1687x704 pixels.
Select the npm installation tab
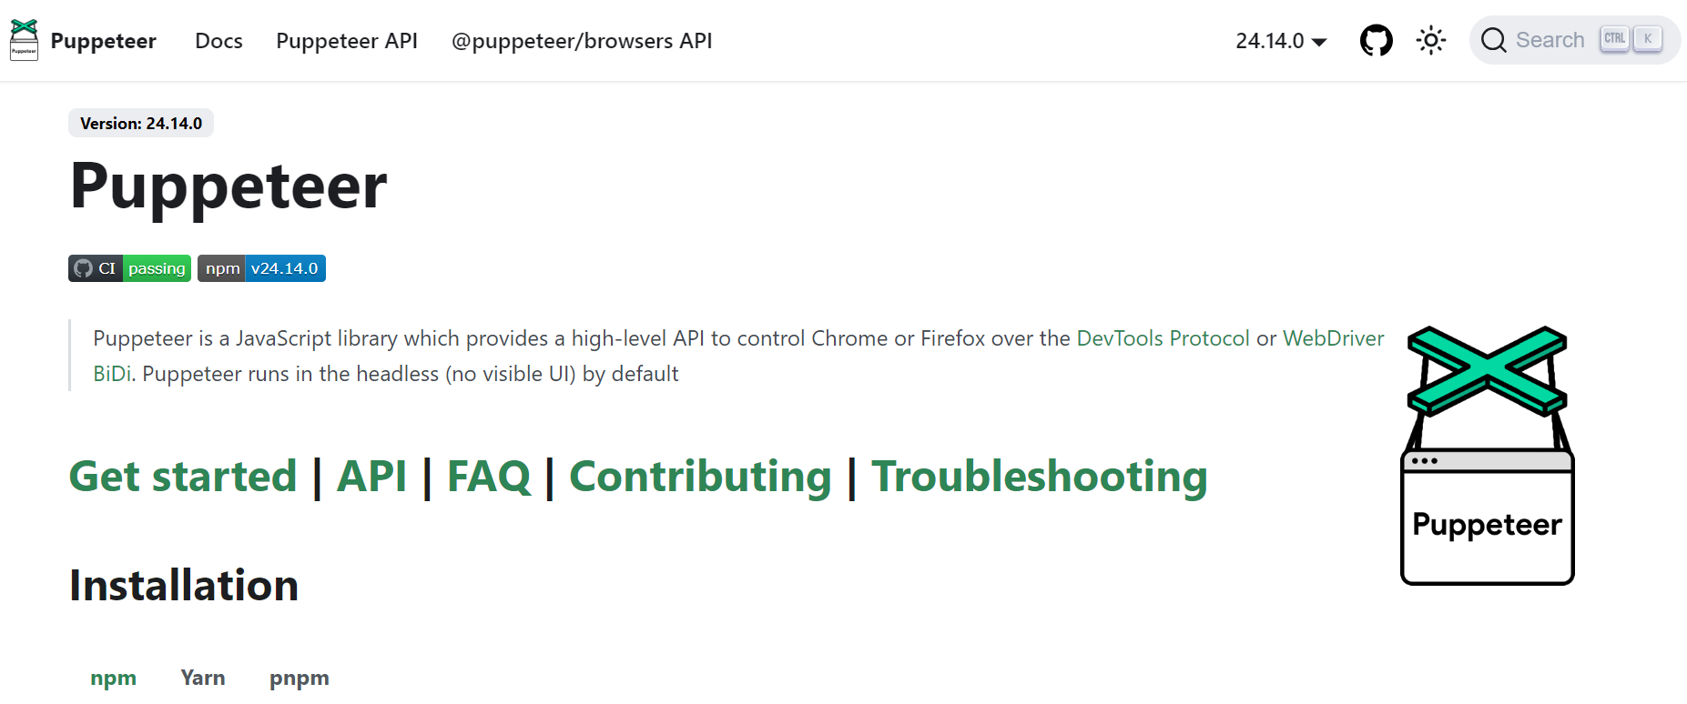113,678
